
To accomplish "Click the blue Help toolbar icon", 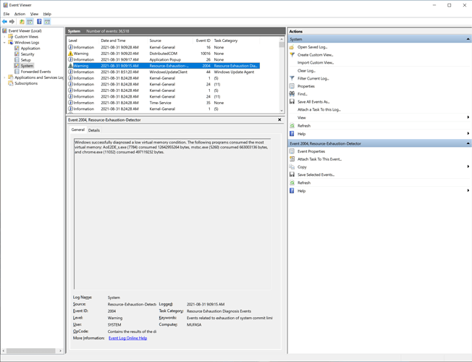I will click(x=39, y=22).
